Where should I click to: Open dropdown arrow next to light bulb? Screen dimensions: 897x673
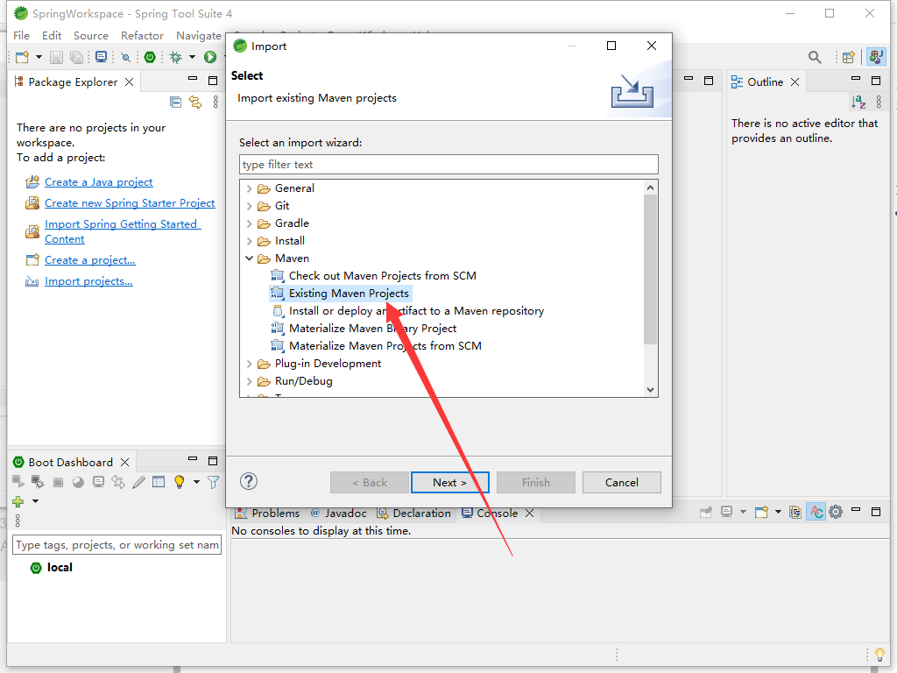[196, 482]
